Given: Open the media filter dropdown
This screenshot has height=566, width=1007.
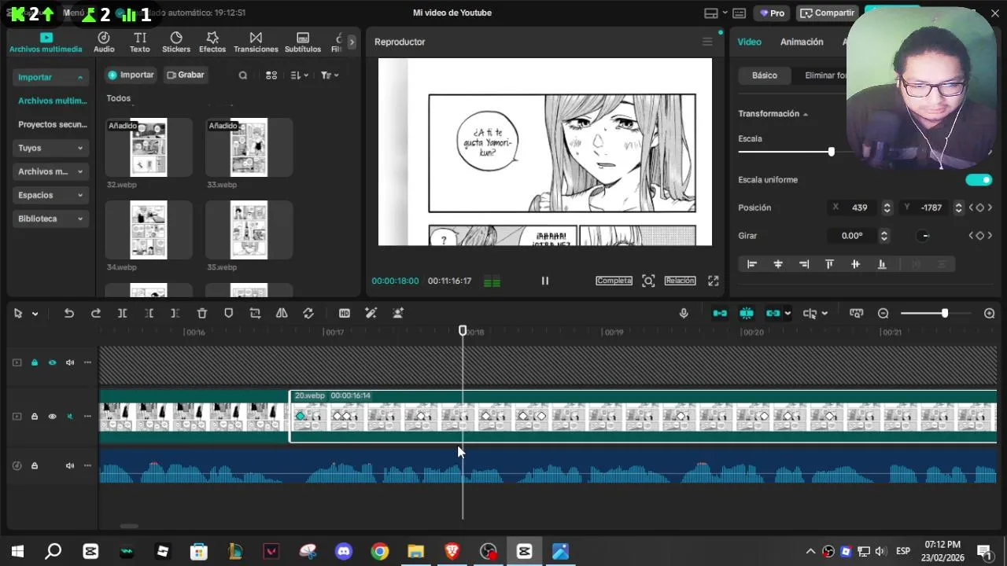Looking at the screenshot, I should 330,75.
